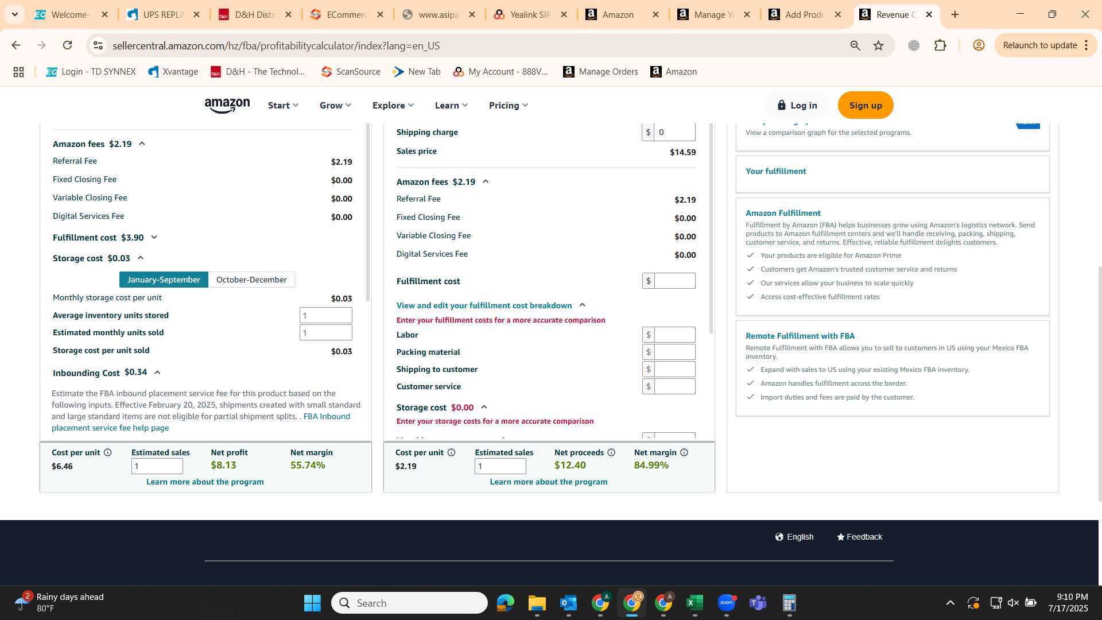Show info for right Cost per unit

point(451,452)
